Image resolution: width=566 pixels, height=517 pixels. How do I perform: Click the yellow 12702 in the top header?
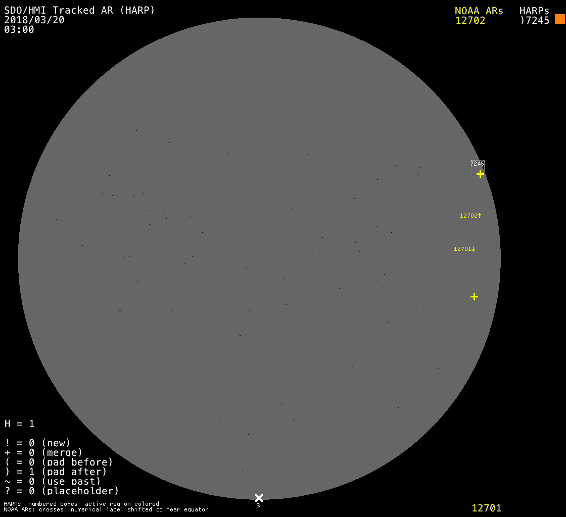pyautogui.click(x=470, y=21)
